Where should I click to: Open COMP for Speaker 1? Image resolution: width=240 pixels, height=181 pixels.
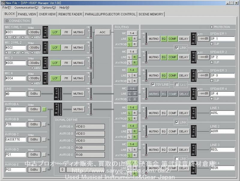[x=172, y=39]
